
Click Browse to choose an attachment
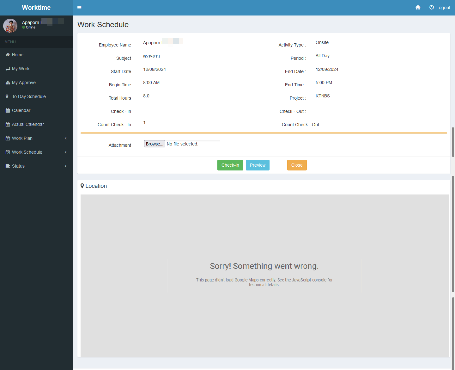(155, 144)
